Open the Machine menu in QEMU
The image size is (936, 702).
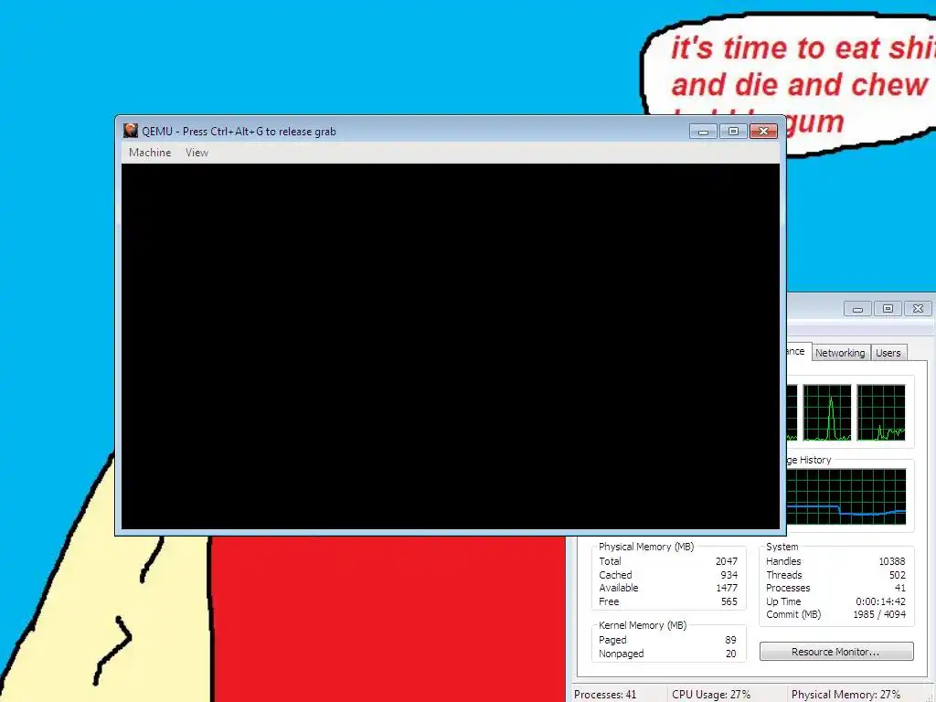tap(150, 153)
